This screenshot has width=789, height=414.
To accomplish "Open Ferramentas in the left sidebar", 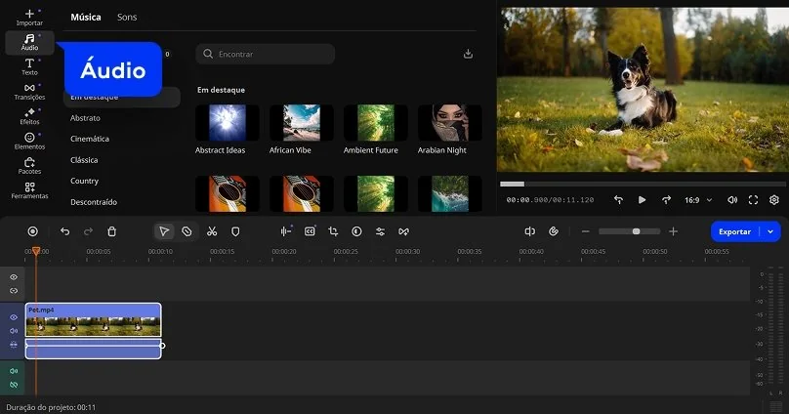I will click(x=29, y=190).
